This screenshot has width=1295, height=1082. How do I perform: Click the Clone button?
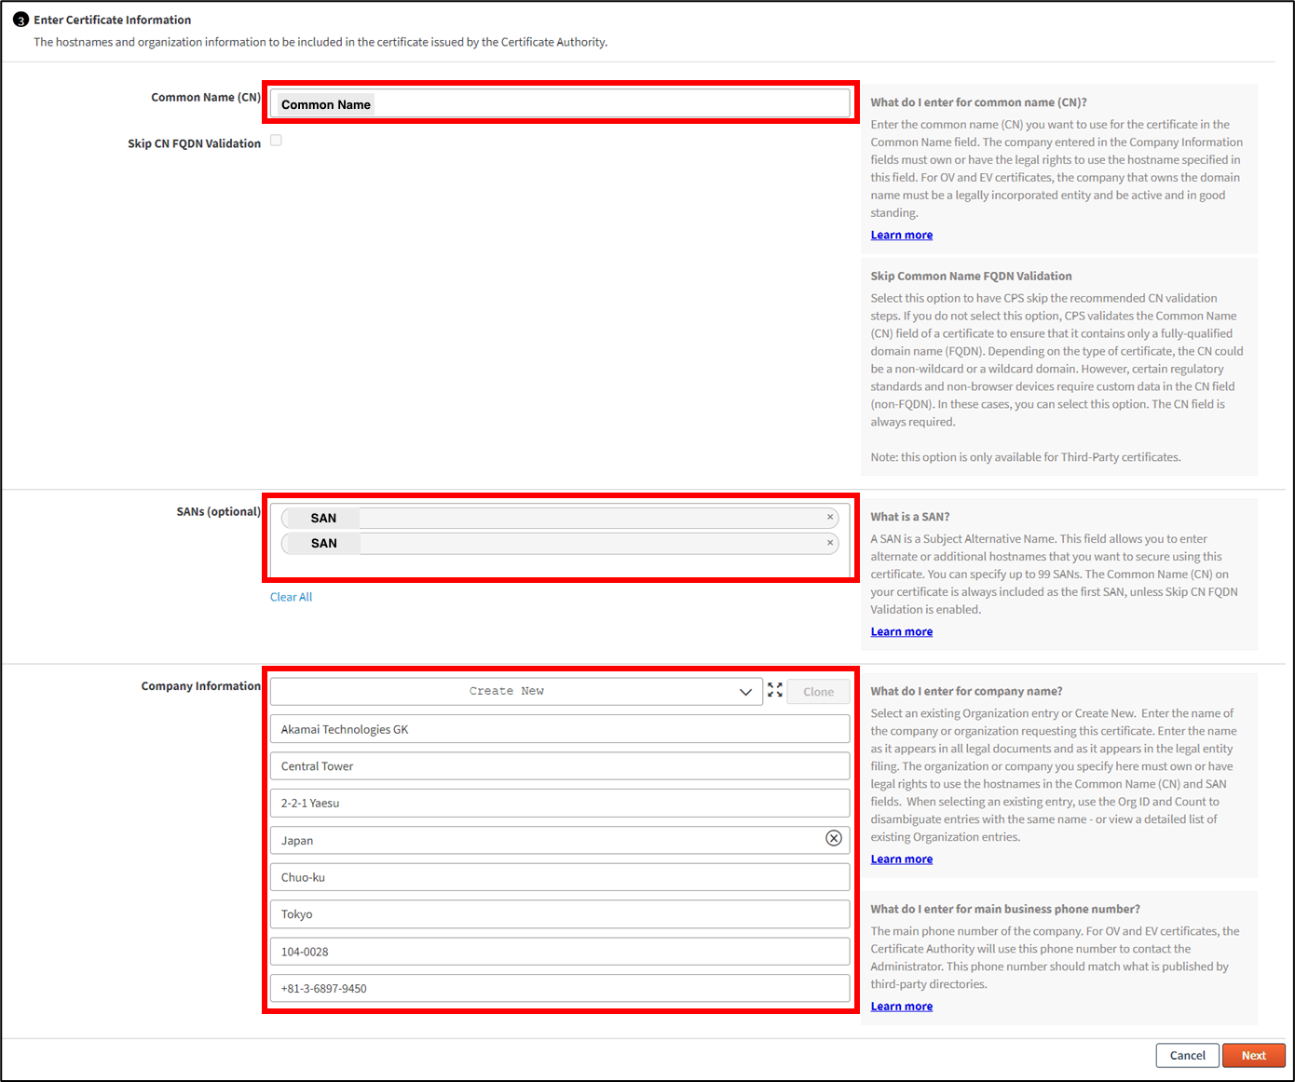[818, 692]
